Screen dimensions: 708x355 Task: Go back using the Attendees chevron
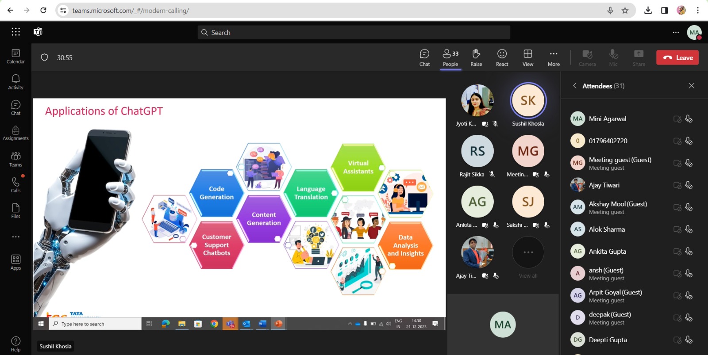575,86
